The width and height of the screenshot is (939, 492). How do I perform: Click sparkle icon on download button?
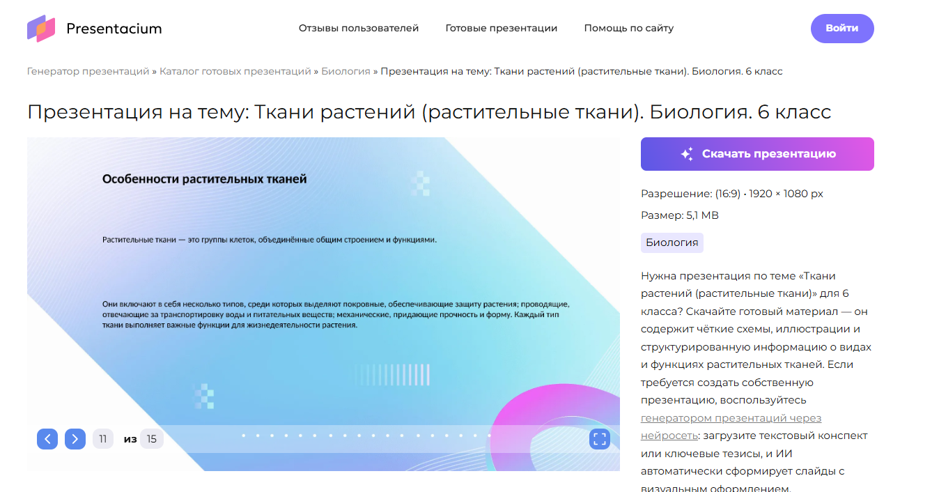tap(687, 154)
